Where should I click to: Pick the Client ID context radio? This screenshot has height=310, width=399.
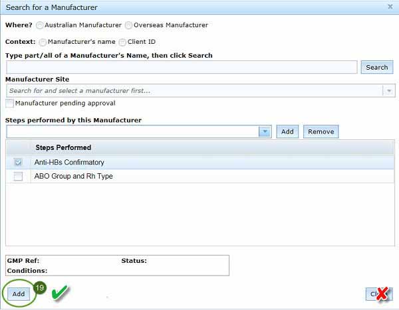[122, 42]
